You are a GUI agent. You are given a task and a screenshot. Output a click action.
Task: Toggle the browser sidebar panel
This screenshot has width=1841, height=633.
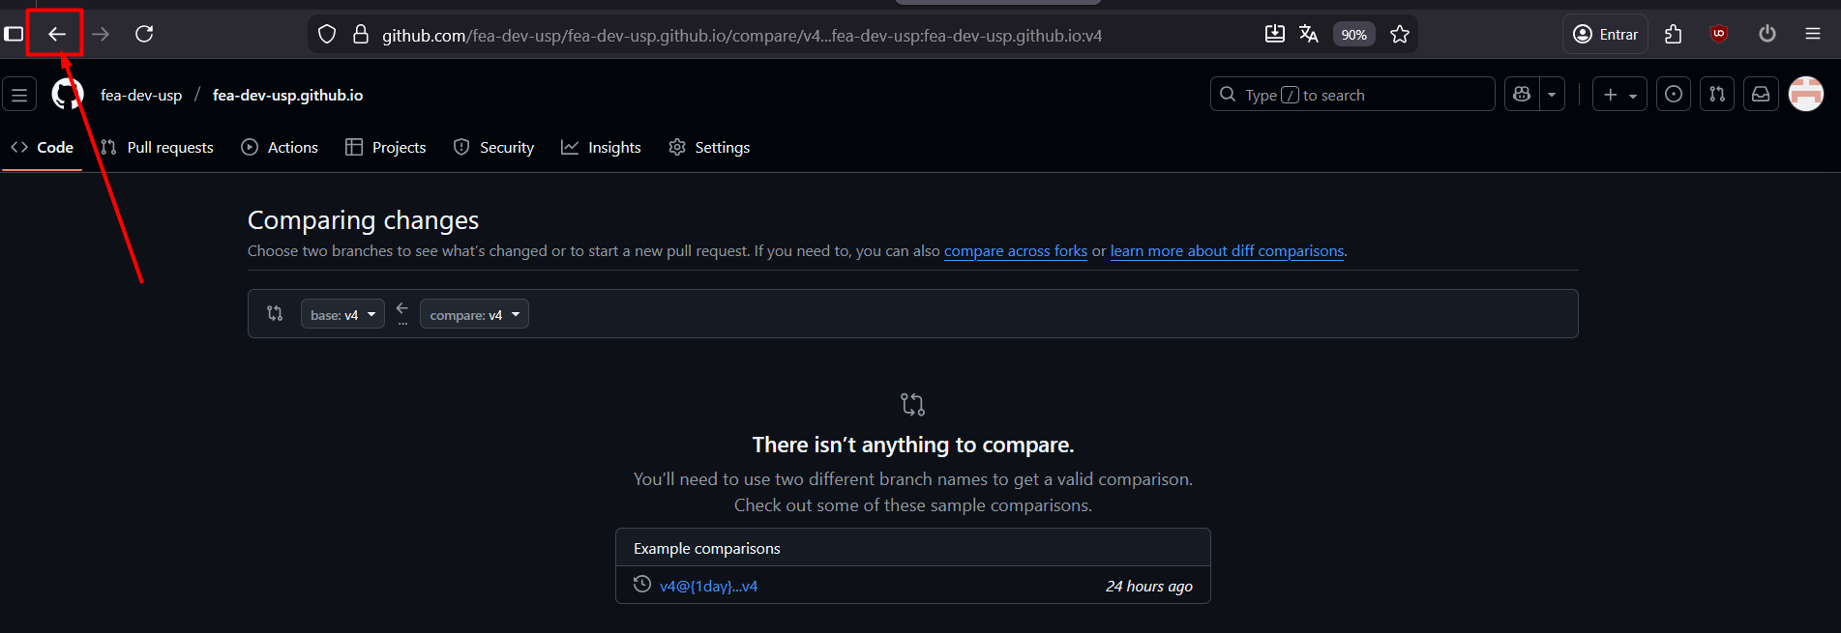(x=14, y=35)
